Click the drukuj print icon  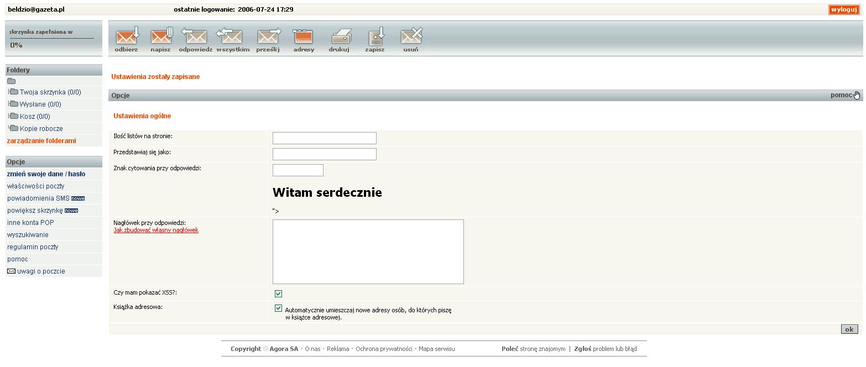tap(339, 37)
